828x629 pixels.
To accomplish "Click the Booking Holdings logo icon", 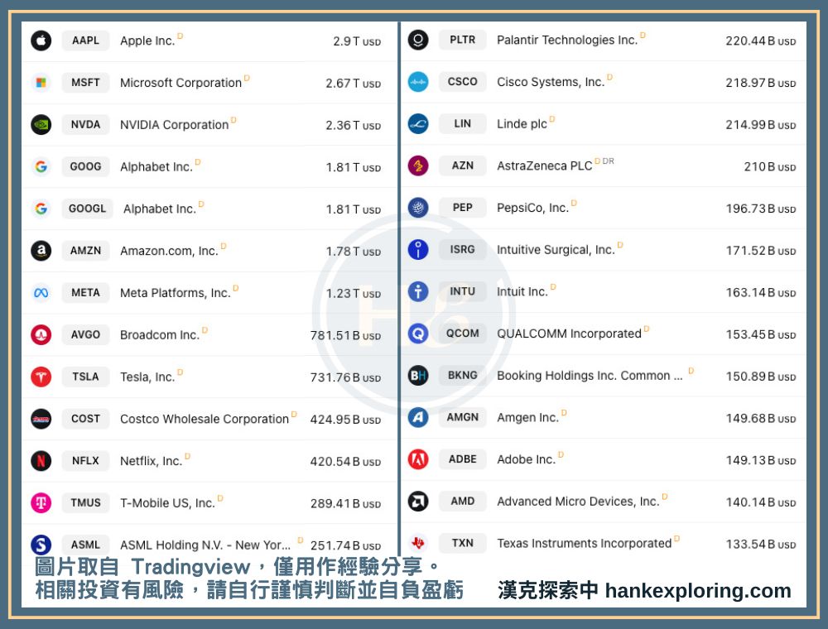I will 418,375.
